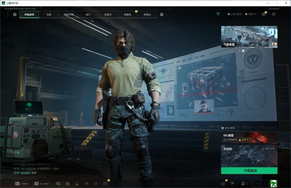The height and width of the screenshot is (188, 291).
Task: Open the 无目标 map selection card
Action: click(249, 156)
